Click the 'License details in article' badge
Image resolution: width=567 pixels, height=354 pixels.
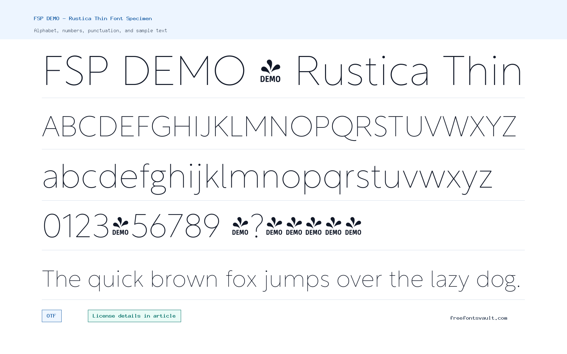(134, 316)
